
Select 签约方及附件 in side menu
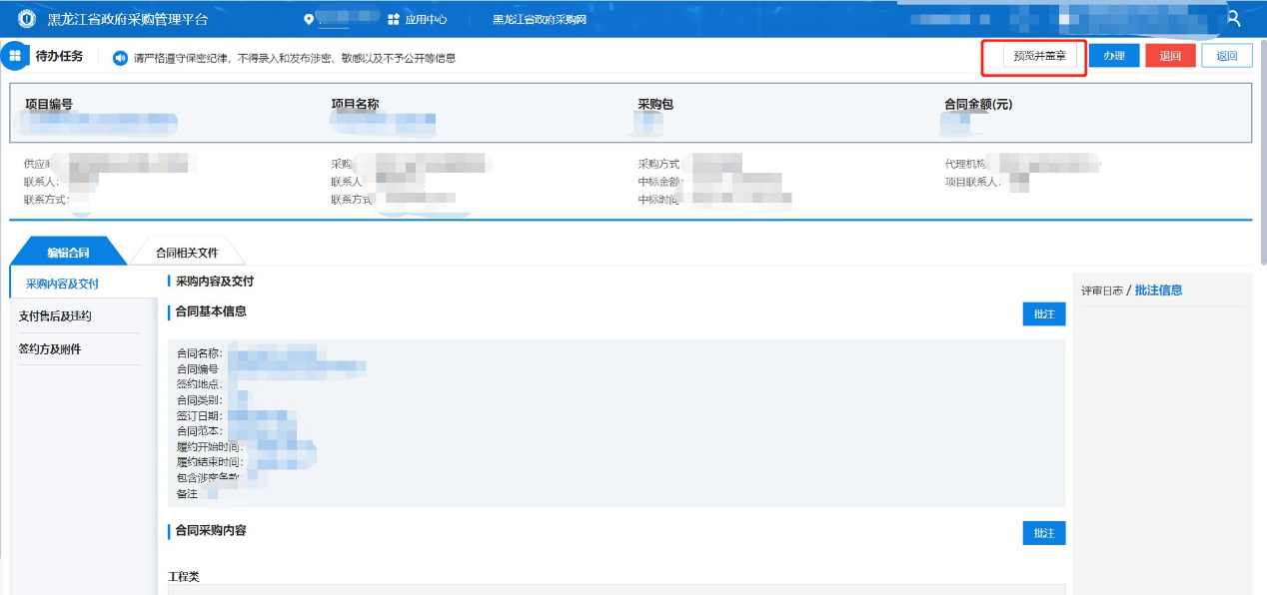pos(50,349)
